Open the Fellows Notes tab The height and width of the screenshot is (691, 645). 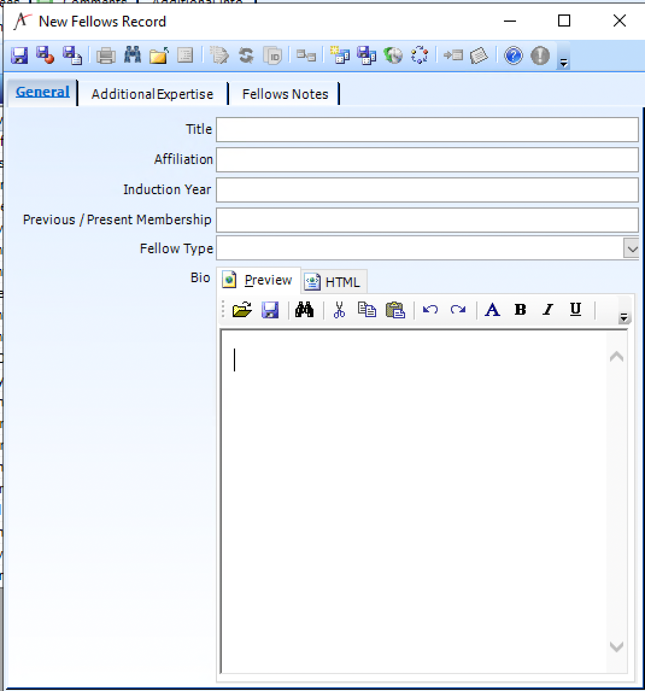point(285,94)
